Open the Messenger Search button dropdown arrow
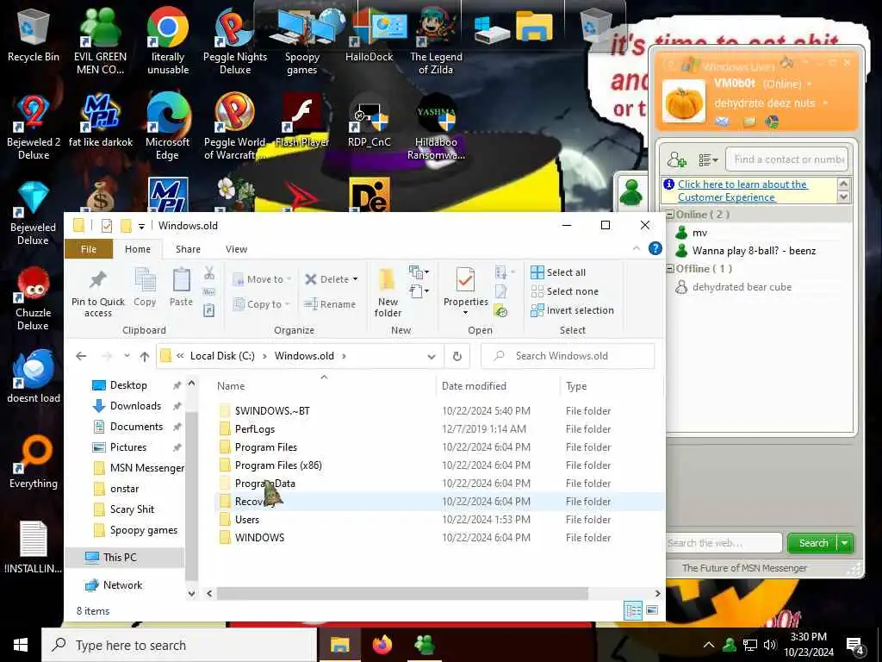This screenshot has width=882, height=662. point(845,543)
